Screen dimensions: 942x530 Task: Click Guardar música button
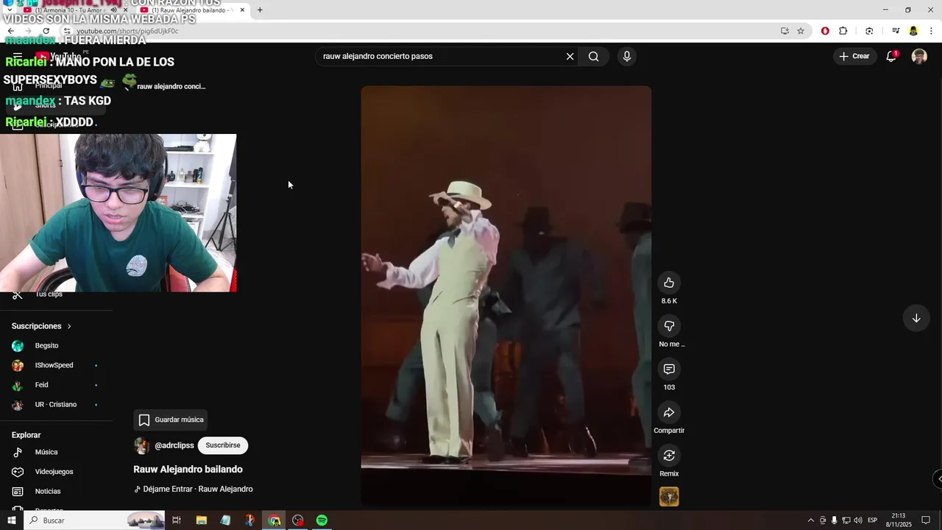pyautogui.click(x=171, y=420)
